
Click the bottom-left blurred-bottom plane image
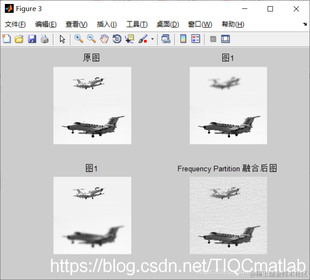[92, 216]
